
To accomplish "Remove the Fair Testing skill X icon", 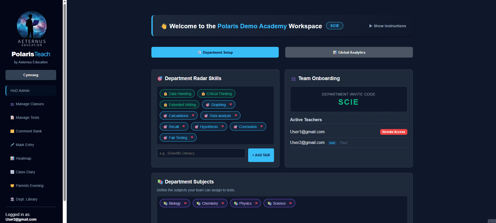I will click(x=192, y=137).
